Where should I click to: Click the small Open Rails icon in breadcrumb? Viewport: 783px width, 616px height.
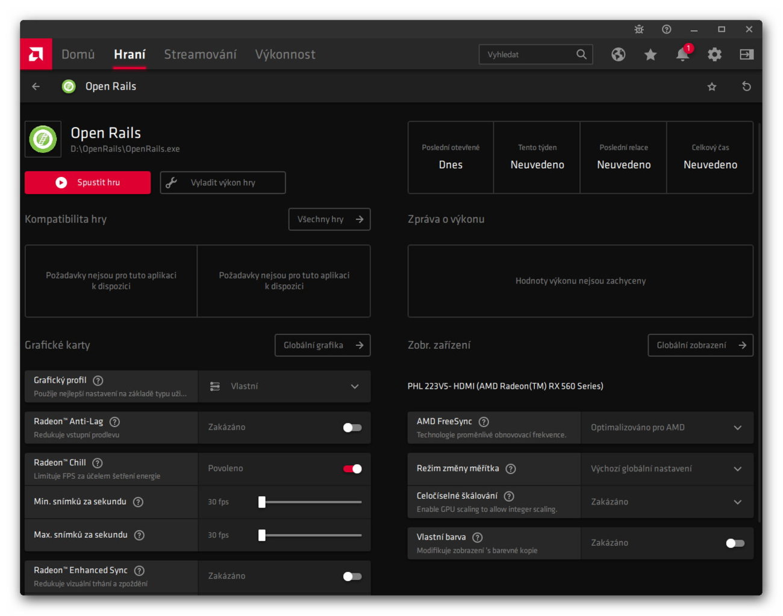pos(69,87)
